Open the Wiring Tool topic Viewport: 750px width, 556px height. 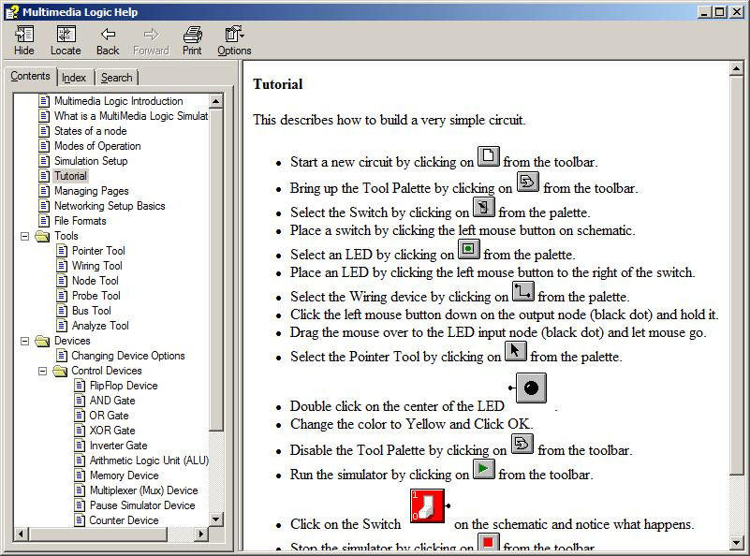point(97,266)
